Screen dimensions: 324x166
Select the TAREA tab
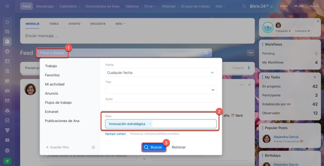coord(54,24)
